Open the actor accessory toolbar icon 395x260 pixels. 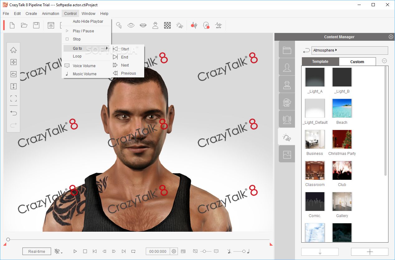[x=155, y=26]
